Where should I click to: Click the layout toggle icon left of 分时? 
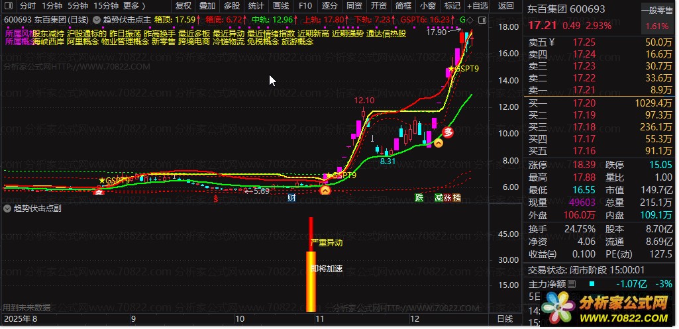pyautogui.click(x=8, y=6)
